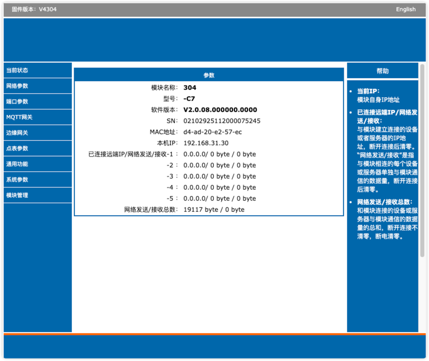Viewport: 429px width, 361px height.
Task: Click the 网络发送/接收总数 table label
Action: click(x=151, y=210)
